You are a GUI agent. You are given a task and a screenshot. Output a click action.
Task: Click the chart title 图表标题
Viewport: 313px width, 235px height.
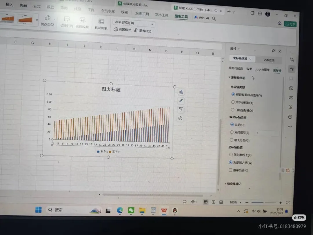(111, 89)
